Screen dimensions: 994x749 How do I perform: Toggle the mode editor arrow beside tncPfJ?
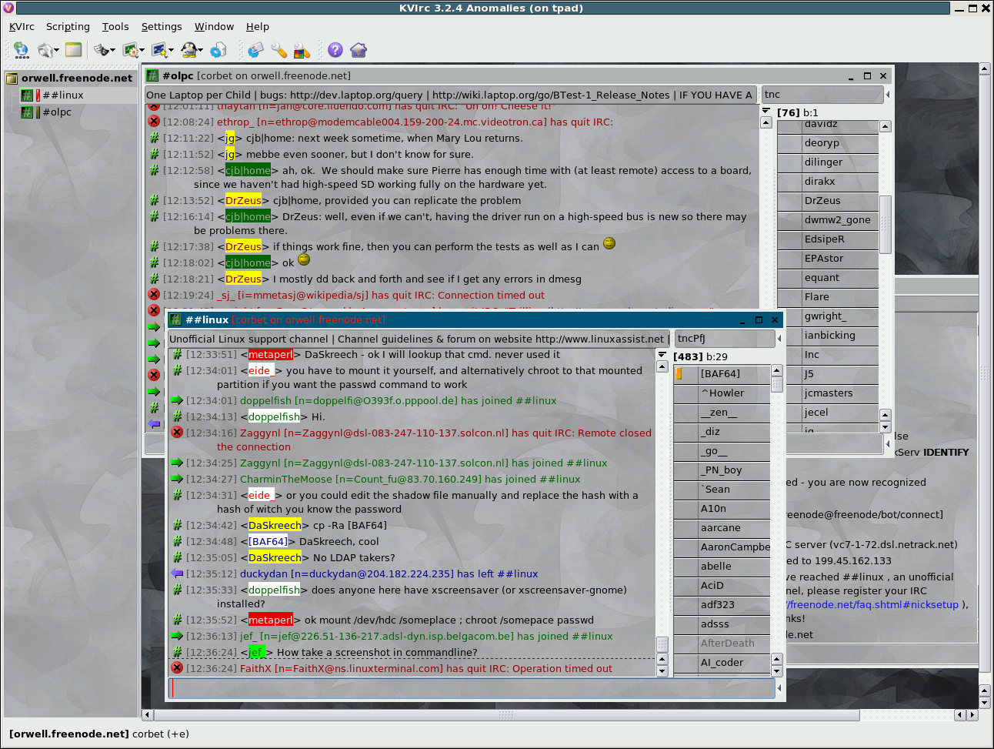(779, 339)
